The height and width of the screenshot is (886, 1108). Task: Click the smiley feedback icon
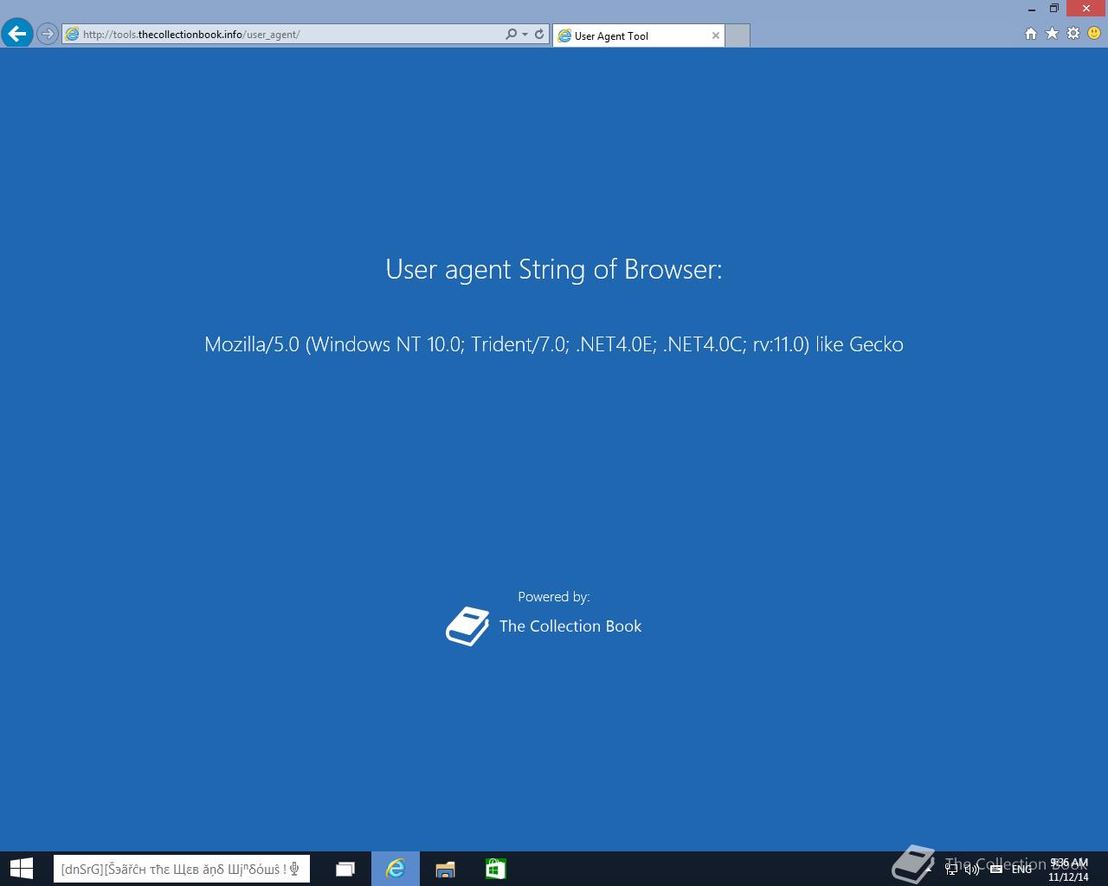[1094, 34]
